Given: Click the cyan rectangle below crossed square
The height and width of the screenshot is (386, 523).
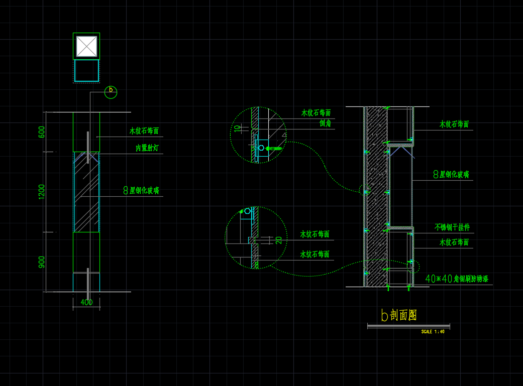Looking at the screenshot, I should click(86, 71).
